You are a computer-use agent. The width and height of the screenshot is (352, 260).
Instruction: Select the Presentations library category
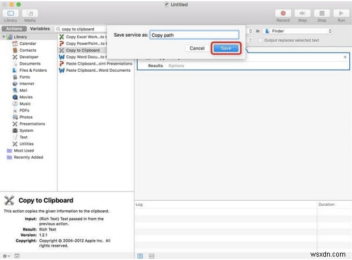click(32, 124)
